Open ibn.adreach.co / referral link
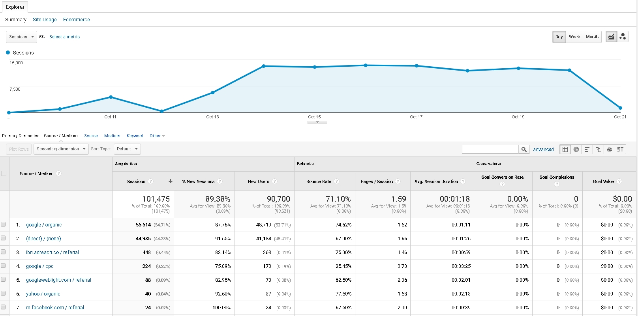 pos(53,252)
